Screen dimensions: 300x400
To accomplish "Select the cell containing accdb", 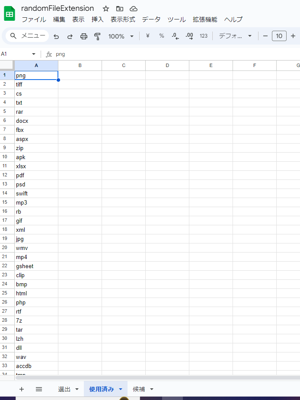I will (x=36, y=366).
